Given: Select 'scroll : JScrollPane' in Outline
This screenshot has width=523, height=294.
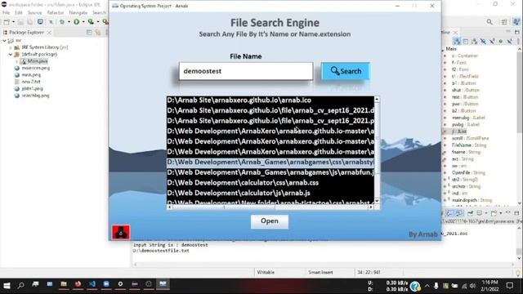Looking at the screenshot, I should [471, 138].
